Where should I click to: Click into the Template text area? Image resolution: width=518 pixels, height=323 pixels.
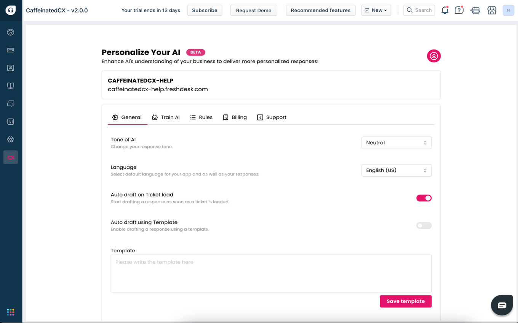coord(271,274)
